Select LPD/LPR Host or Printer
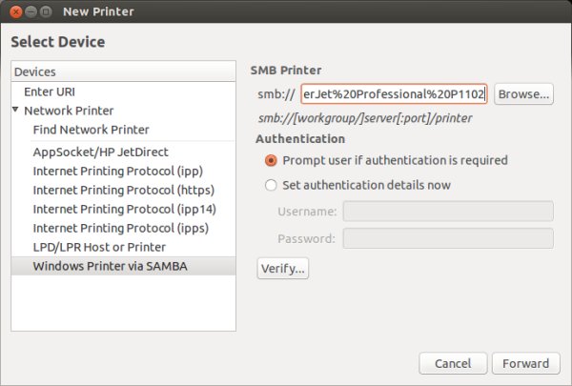The width and height of the screenshot is (572, 386). [x=99, y=247]
